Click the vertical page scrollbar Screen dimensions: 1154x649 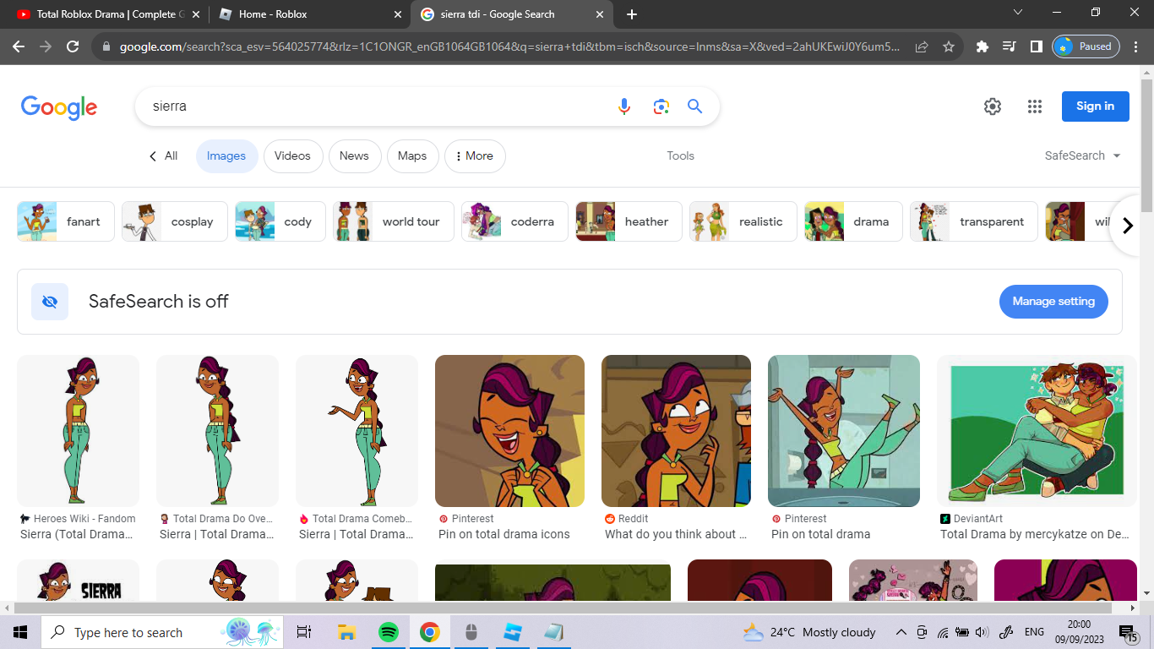pyautogui.click(x=1146, y=145)
